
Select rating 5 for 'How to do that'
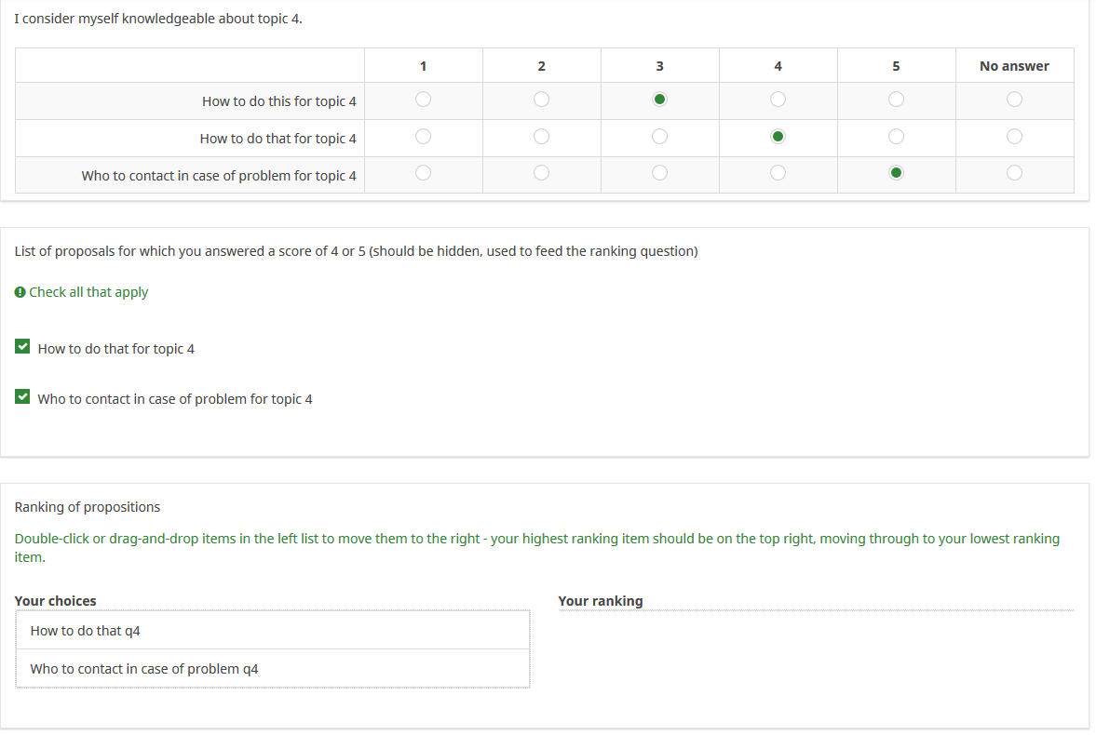[x=896, y=137]
